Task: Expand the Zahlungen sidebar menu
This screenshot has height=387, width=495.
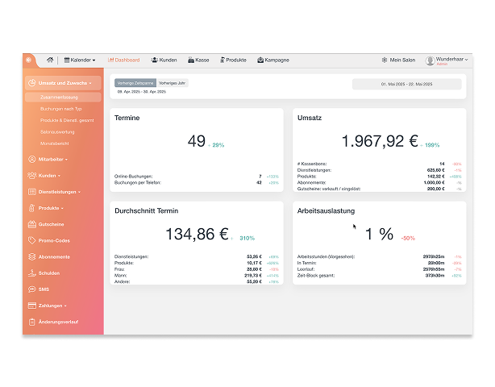Action: tap(52, 306)
